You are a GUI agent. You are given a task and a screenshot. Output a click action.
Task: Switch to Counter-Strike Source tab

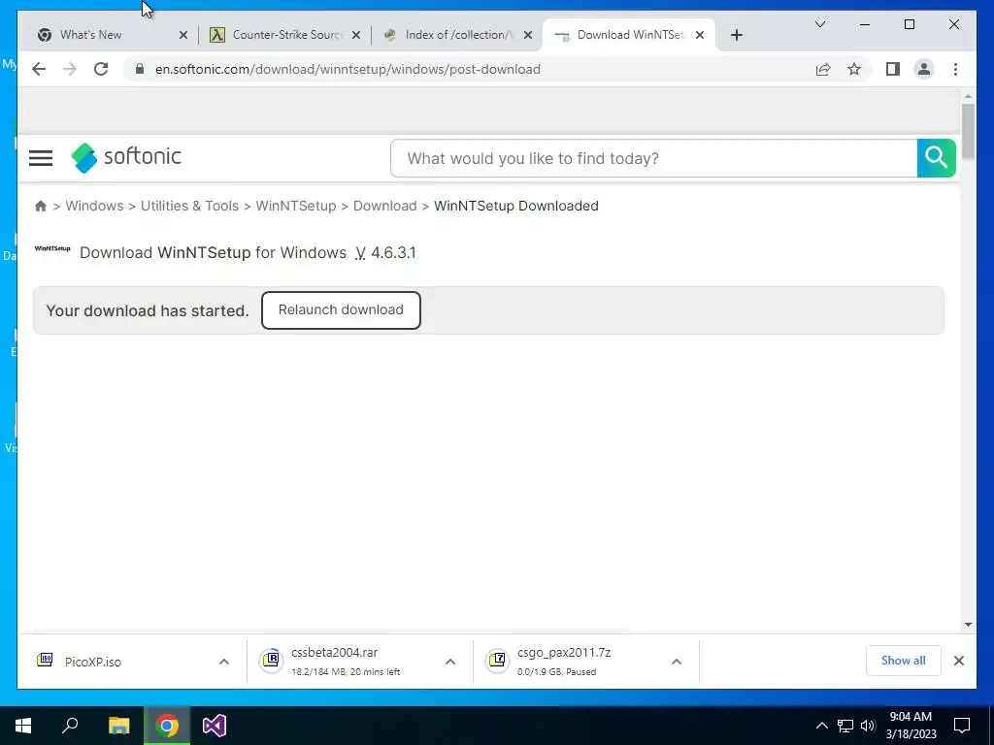[287, 35]
